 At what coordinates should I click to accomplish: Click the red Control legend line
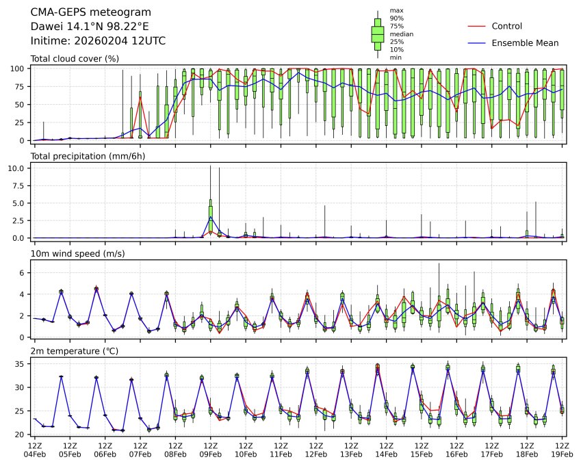(x=476, y=26)
